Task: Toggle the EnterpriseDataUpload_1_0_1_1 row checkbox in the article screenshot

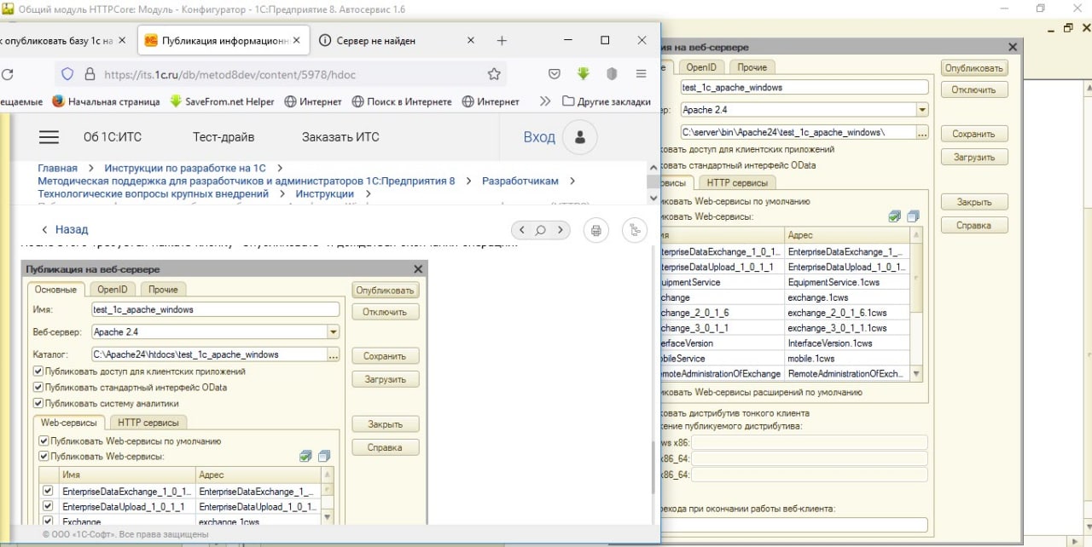Action: [48, 507]
